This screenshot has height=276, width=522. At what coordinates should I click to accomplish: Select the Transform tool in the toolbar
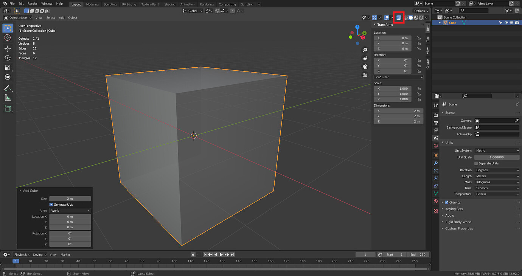(x=8, y=77)
